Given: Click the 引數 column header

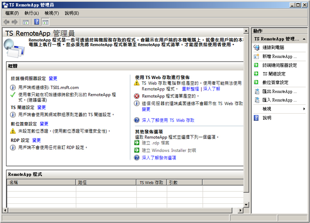Looking at the screenshot, I should pyautogui.click(x=185, y=182).
